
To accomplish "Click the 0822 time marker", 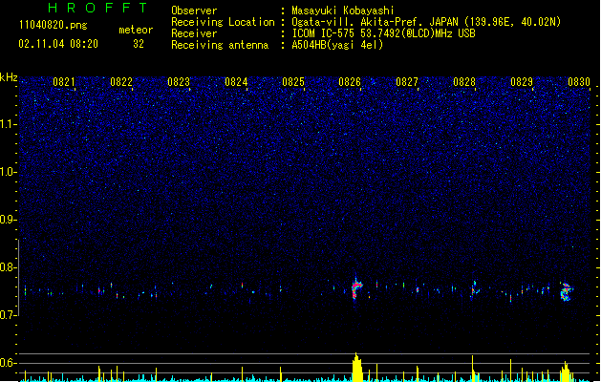I will tap(121, 82).
